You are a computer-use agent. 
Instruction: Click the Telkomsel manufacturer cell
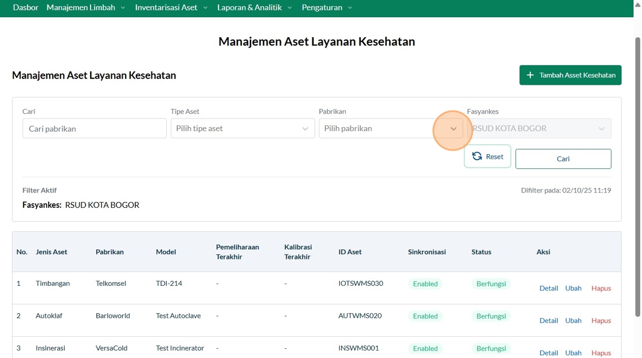pos(111,283)
